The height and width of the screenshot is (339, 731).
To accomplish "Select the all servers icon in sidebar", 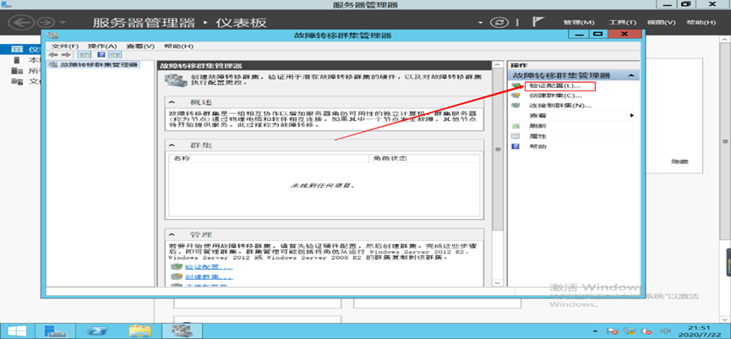I will 17,71.
